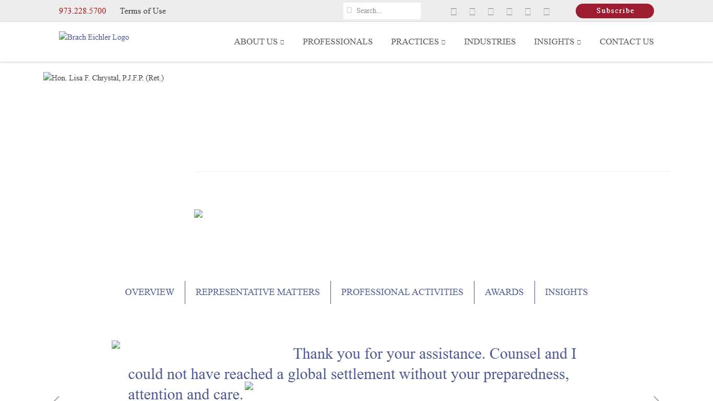Select the Representative Matters tab

(257, 292)
